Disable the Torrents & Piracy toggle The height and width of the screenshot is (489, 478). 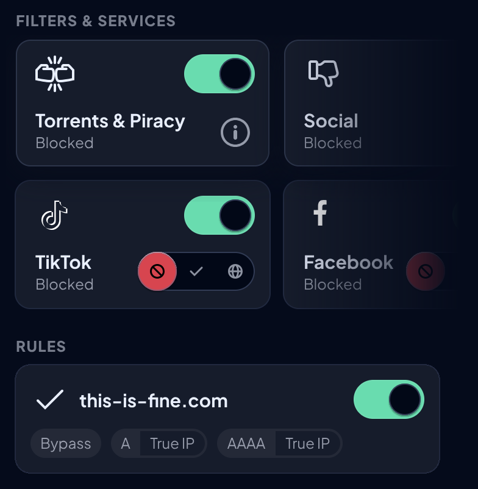(219, 74)
